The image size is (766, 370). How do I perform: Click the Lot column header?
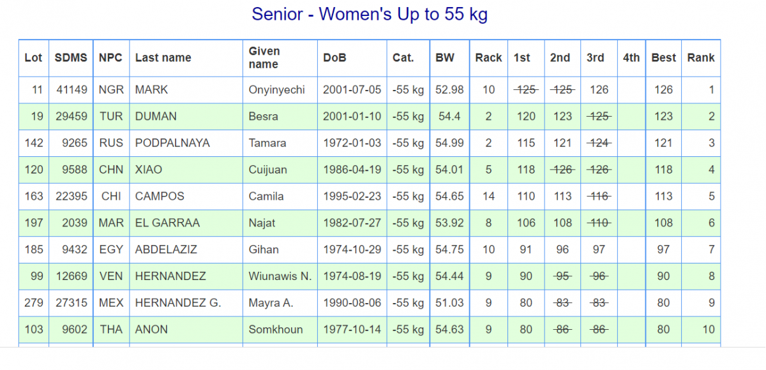pyautogui.click(x=33, y=57)
